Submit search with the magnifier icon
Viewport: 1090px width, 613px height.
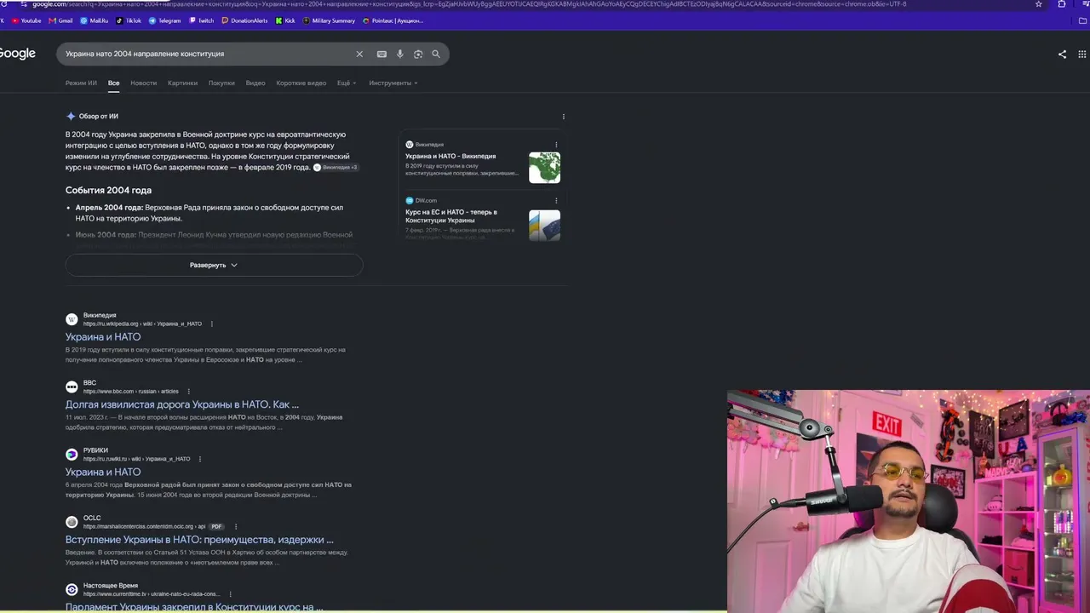coord(436,54)
